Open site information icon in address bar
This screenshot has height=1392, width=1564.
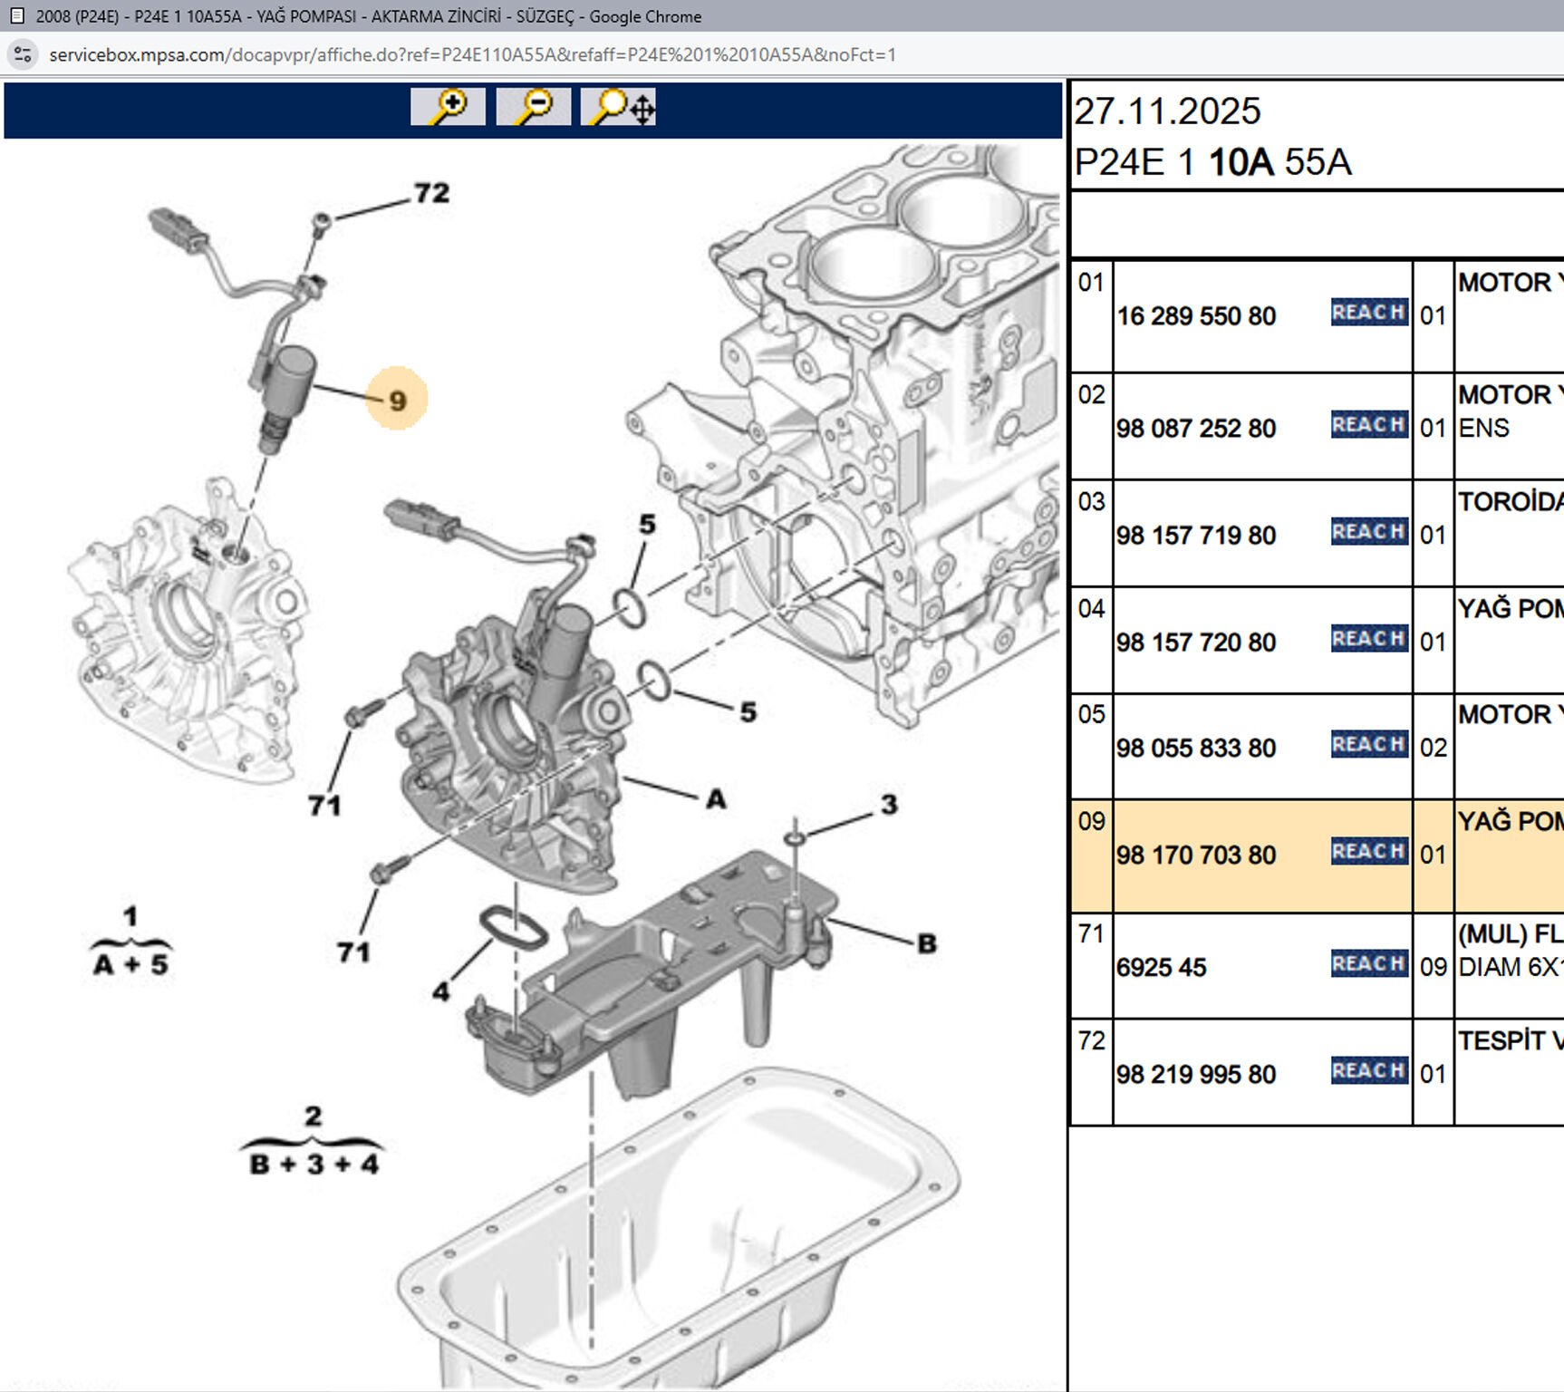tap(24, 54)
